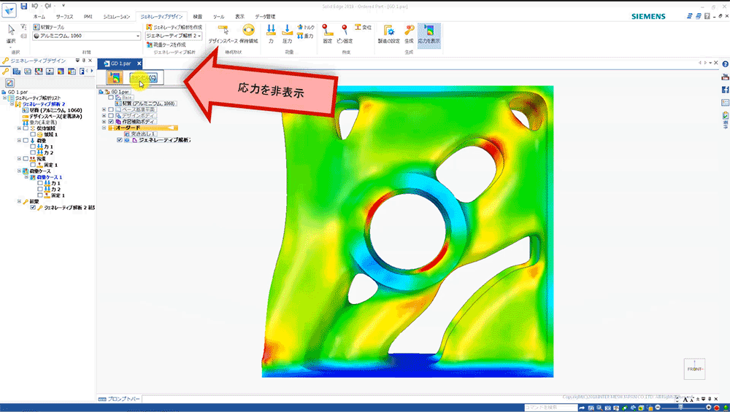This screenshot has width=730, height=412.
Task: Uncheck the ジェネレーティブ解析 2 result checkbox
Action: (34, 208)
